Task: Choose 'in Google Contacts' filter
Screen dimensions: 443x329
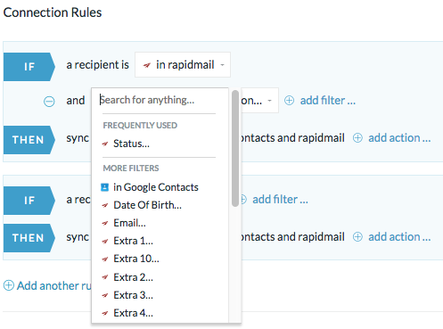Action: [x=156, y=187]
